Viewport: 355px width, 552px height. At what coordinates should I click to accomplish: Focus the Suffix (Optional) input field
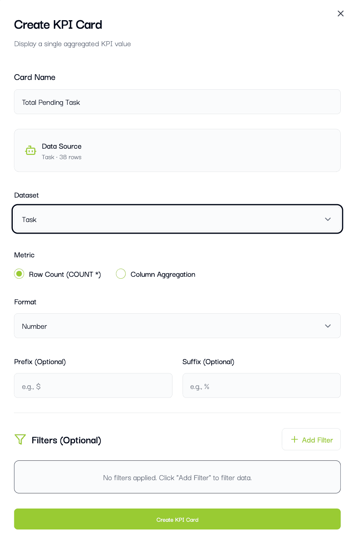point(261,386)
